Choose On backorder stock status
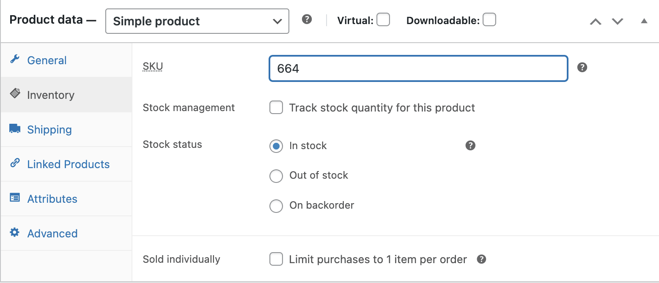Viewport: 659px width, 283px height. pos(276,206)
